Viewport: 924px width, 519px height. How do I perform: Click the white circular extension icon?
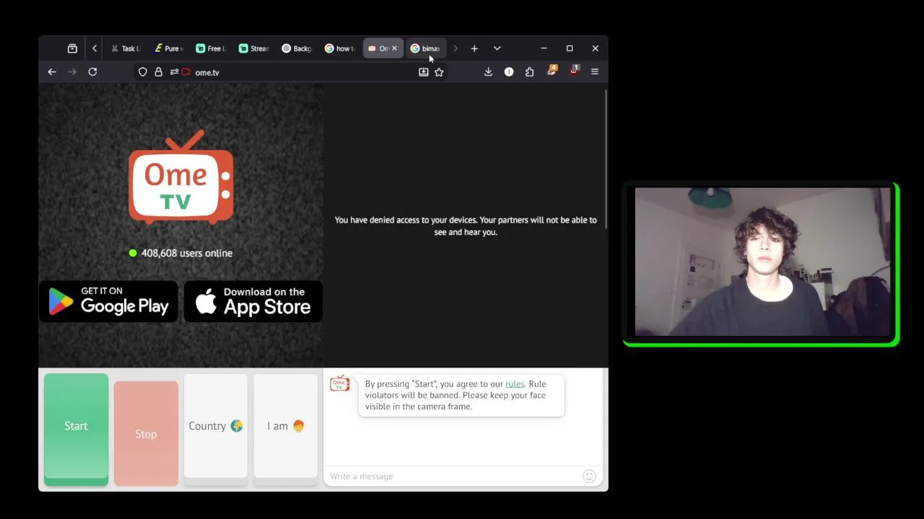click(x=509, y=72)
